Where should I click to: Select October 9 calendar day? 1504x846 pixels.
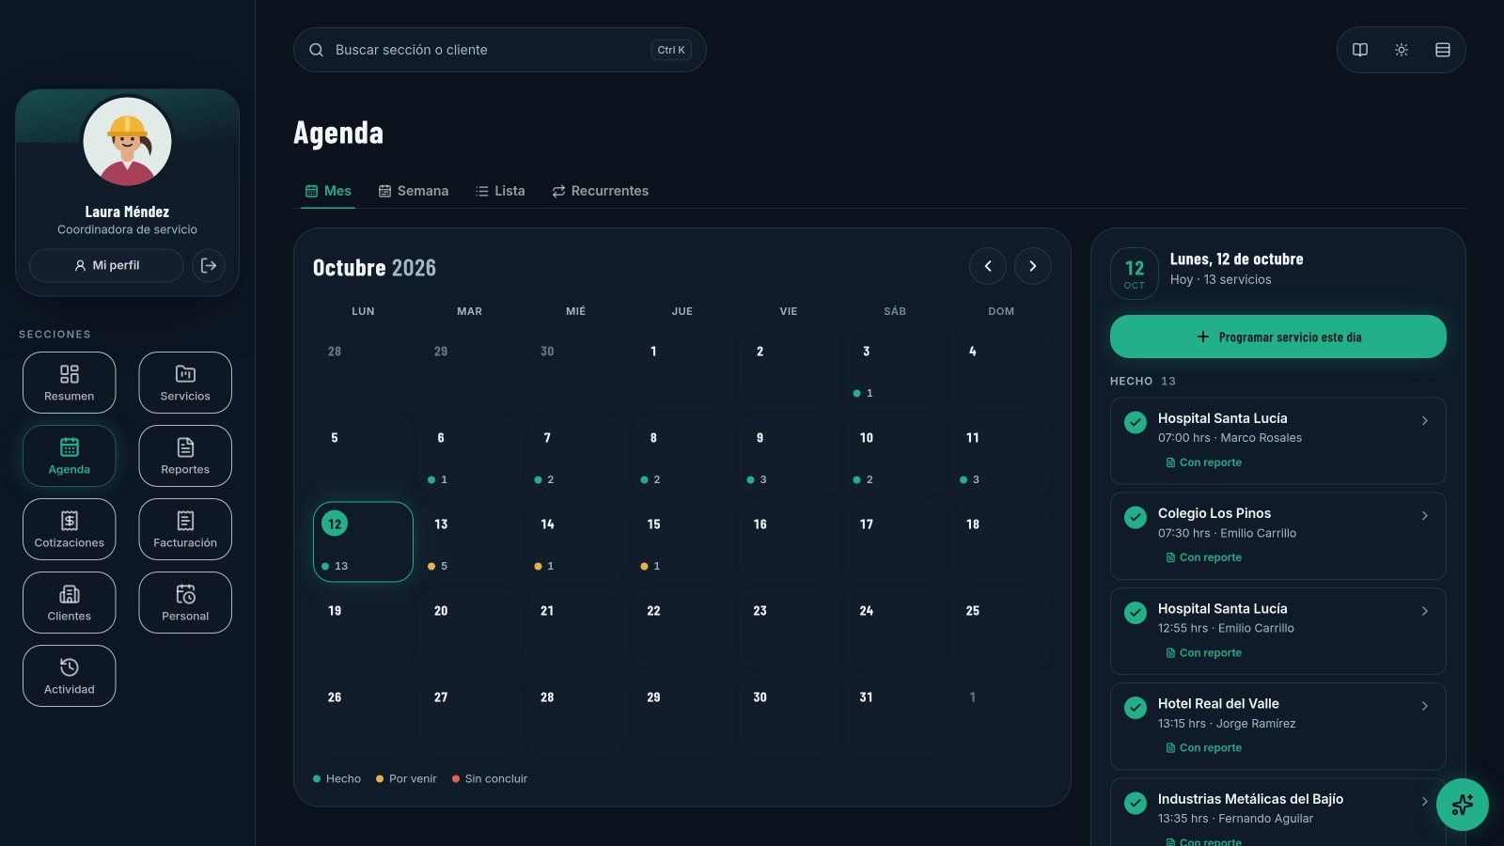(x=789, y=456)
